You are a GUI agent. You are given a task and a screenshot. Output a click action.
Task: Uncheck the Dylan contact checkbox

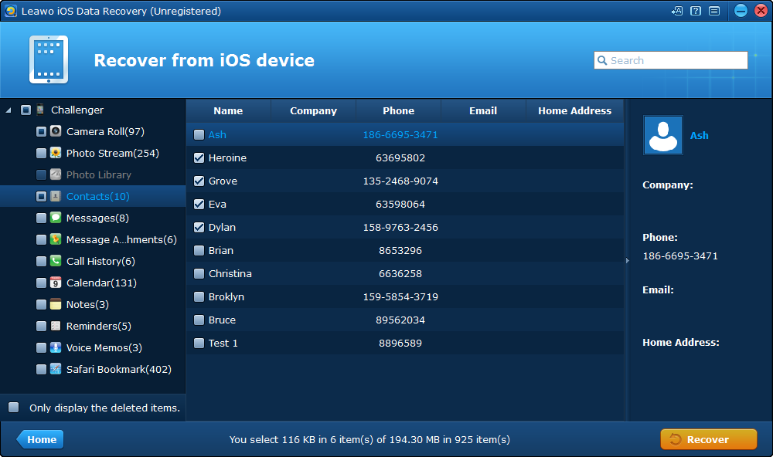(199, 228)
